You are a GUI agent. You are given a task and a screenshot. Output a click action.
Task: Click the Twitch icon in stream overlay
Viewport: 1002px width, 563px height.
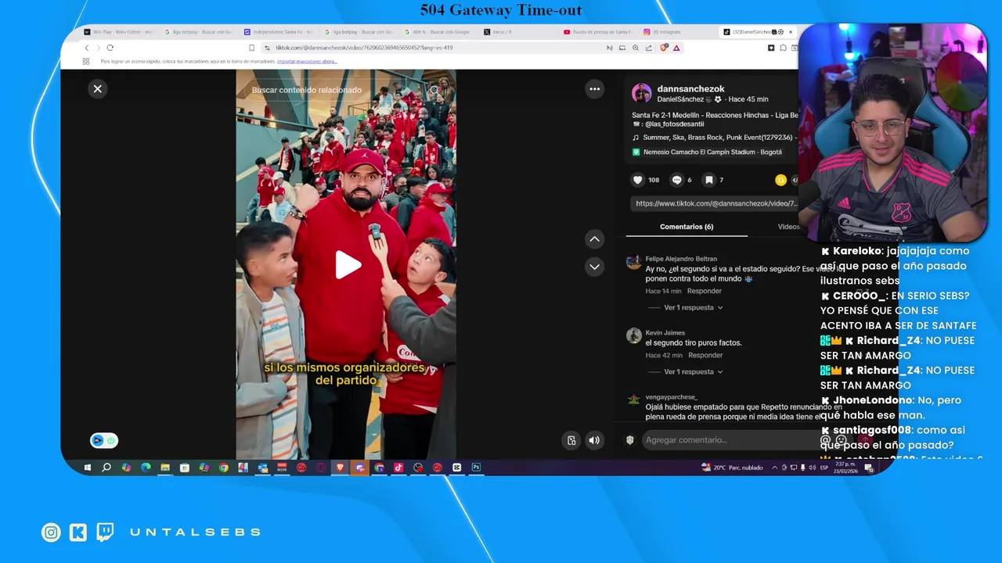[x=105, y=533]
